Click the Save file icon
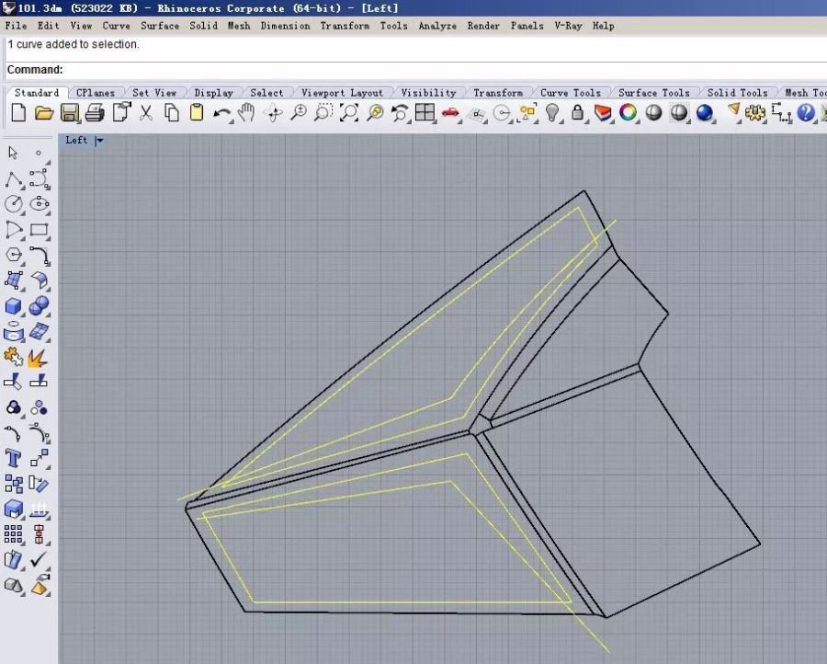 pyautogui.click(x=69, y=113)
